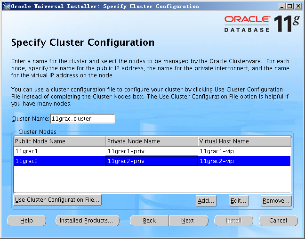The height and width of the screenshot is (239, 305).
Task: Click the 11grac1-vip virtual host cell
Action: pos(244,151)
